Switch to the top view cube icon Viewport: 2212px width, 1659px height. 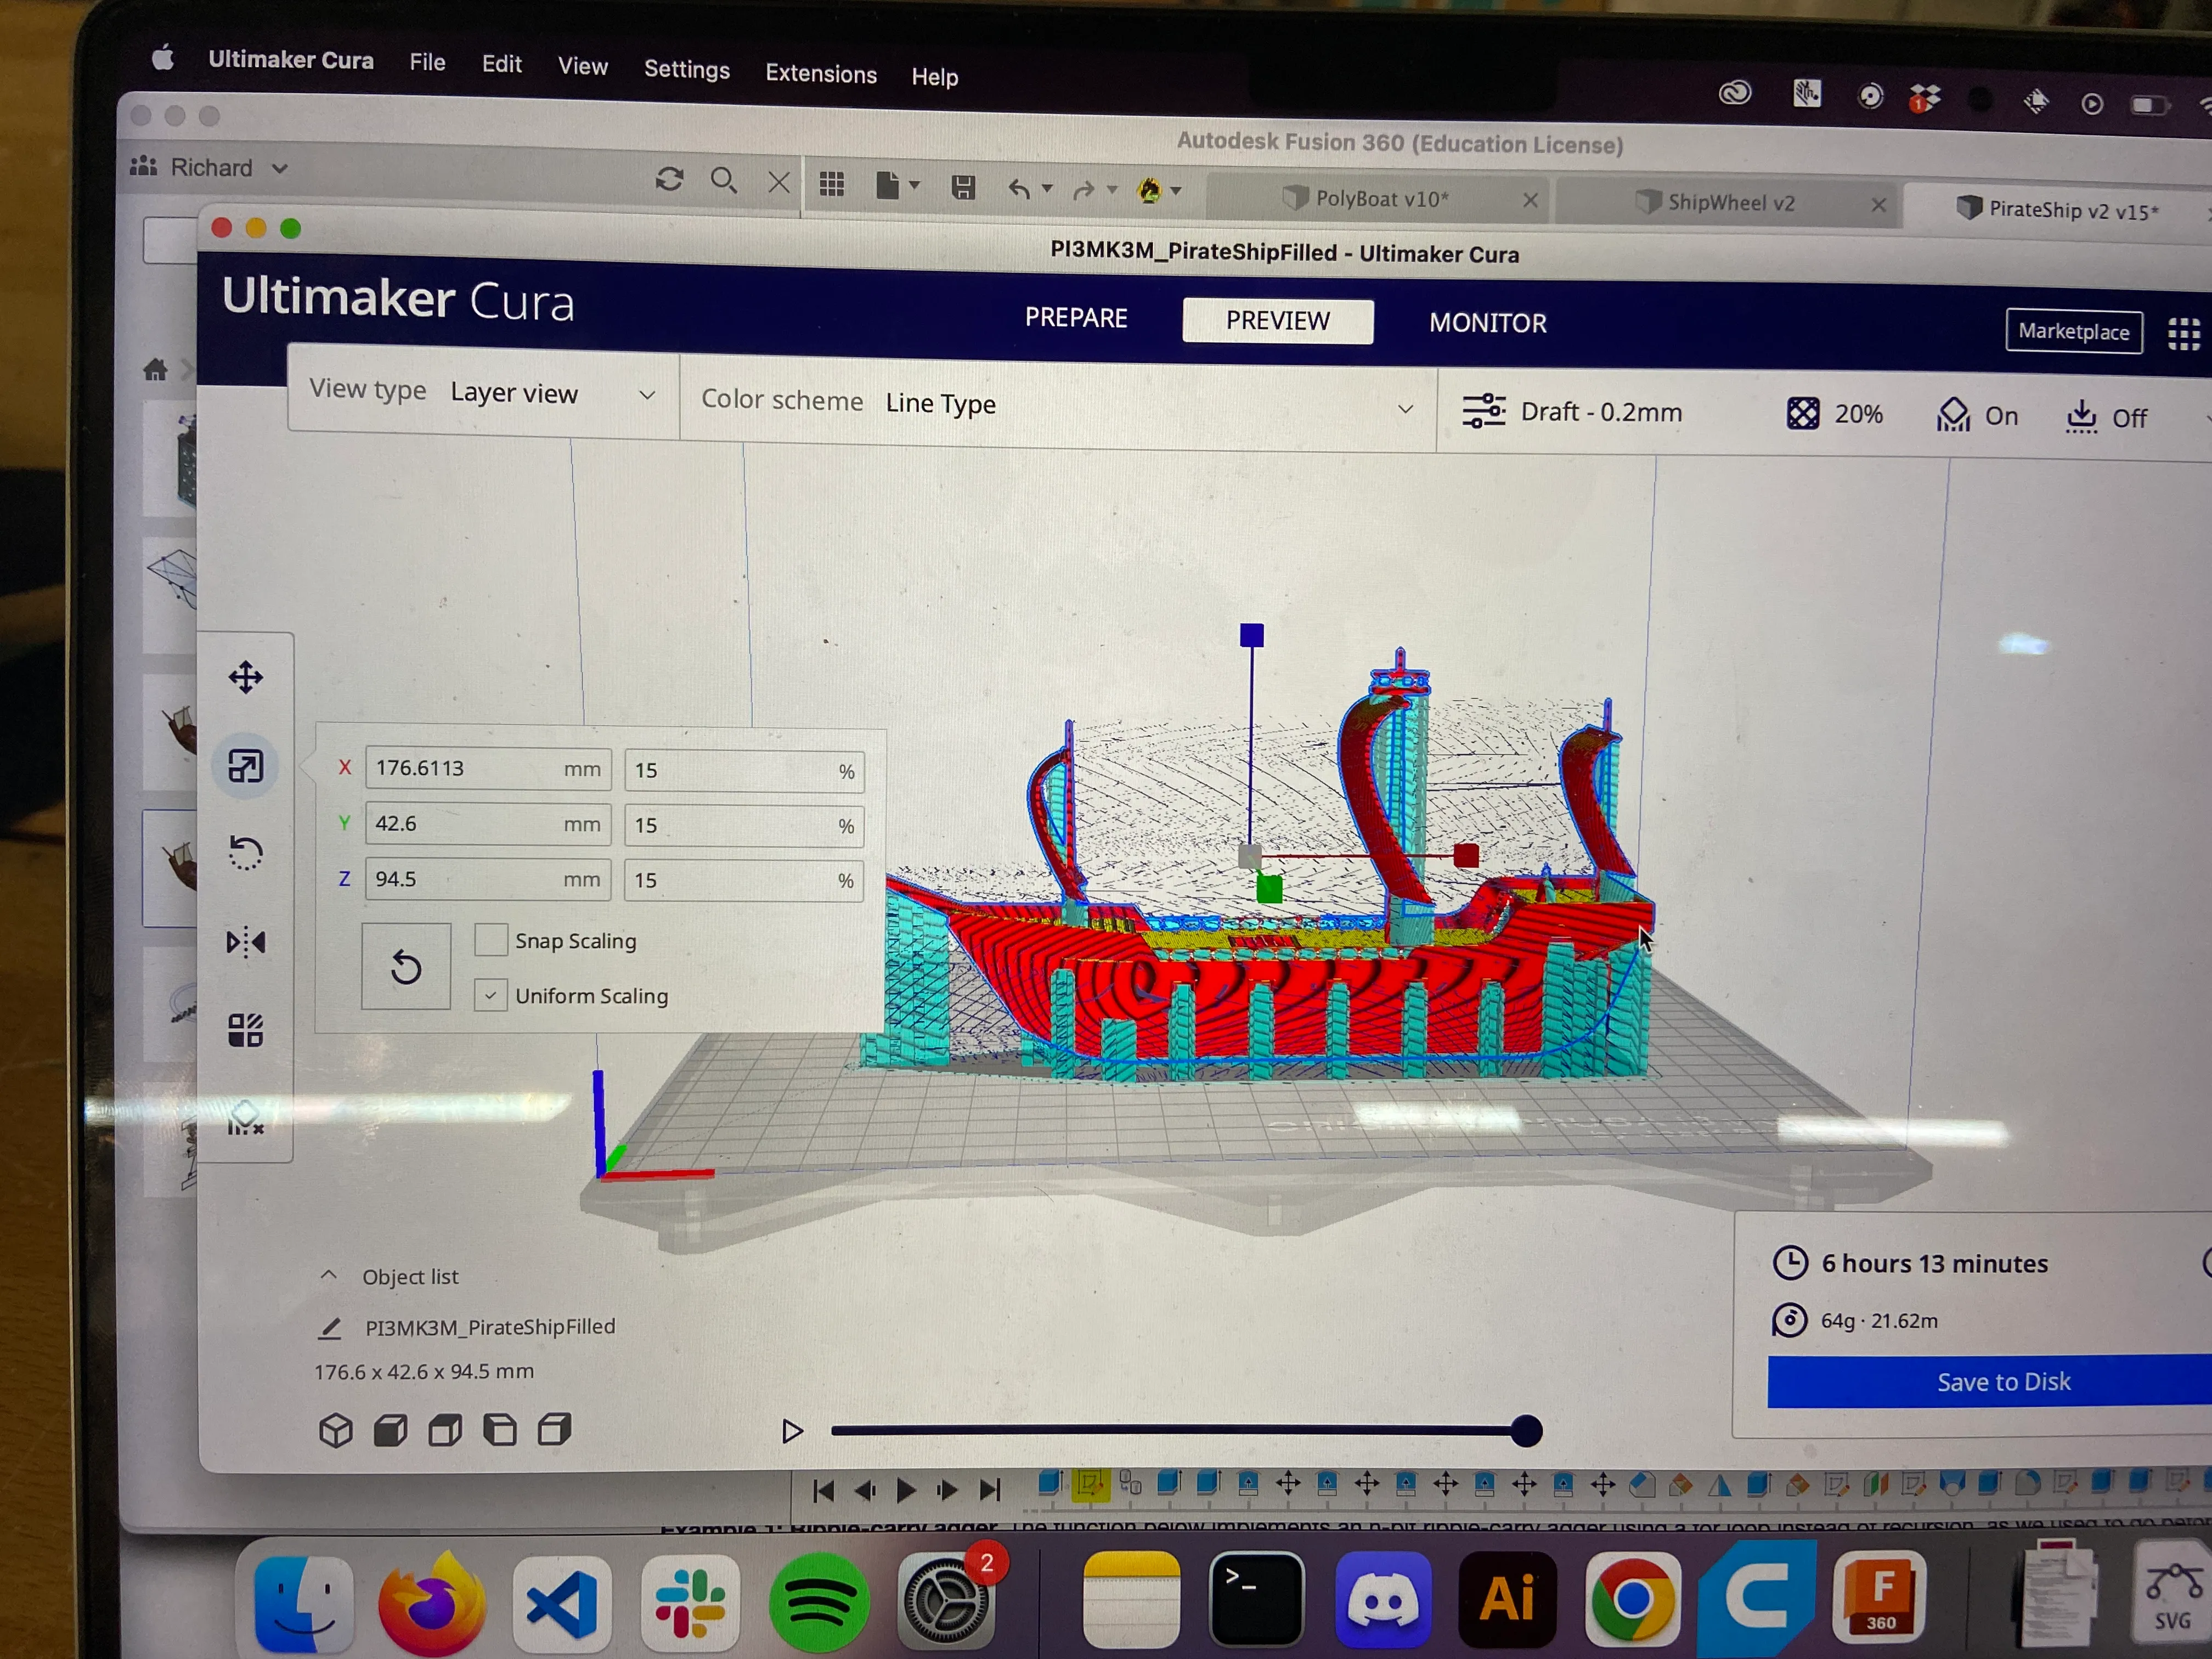[445, 1431]
